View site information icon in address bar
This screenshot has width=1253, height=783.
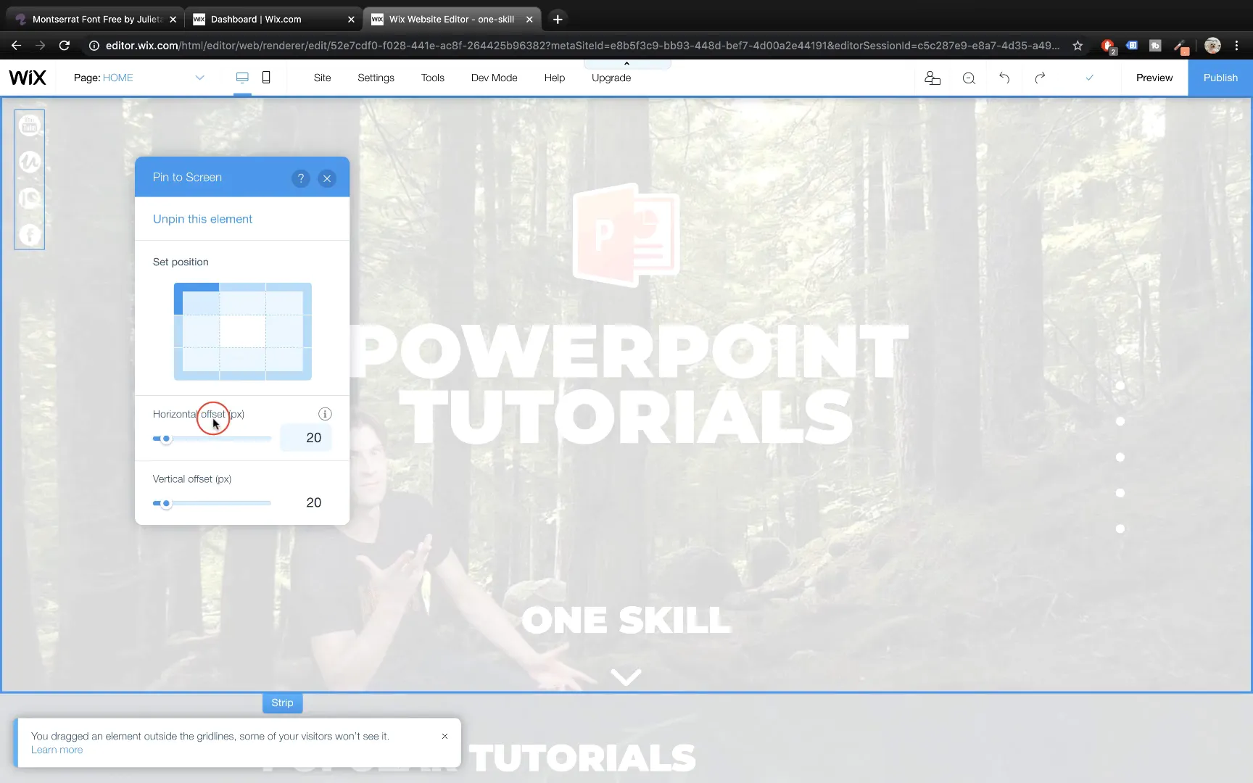[x=94, y=46]
